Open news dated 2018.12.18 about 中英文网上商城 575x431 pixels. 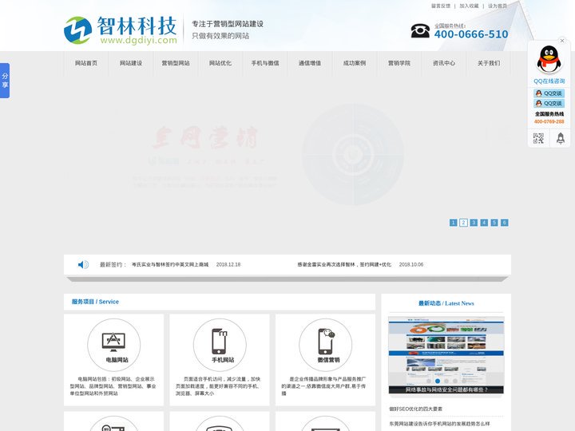[170, 264]
